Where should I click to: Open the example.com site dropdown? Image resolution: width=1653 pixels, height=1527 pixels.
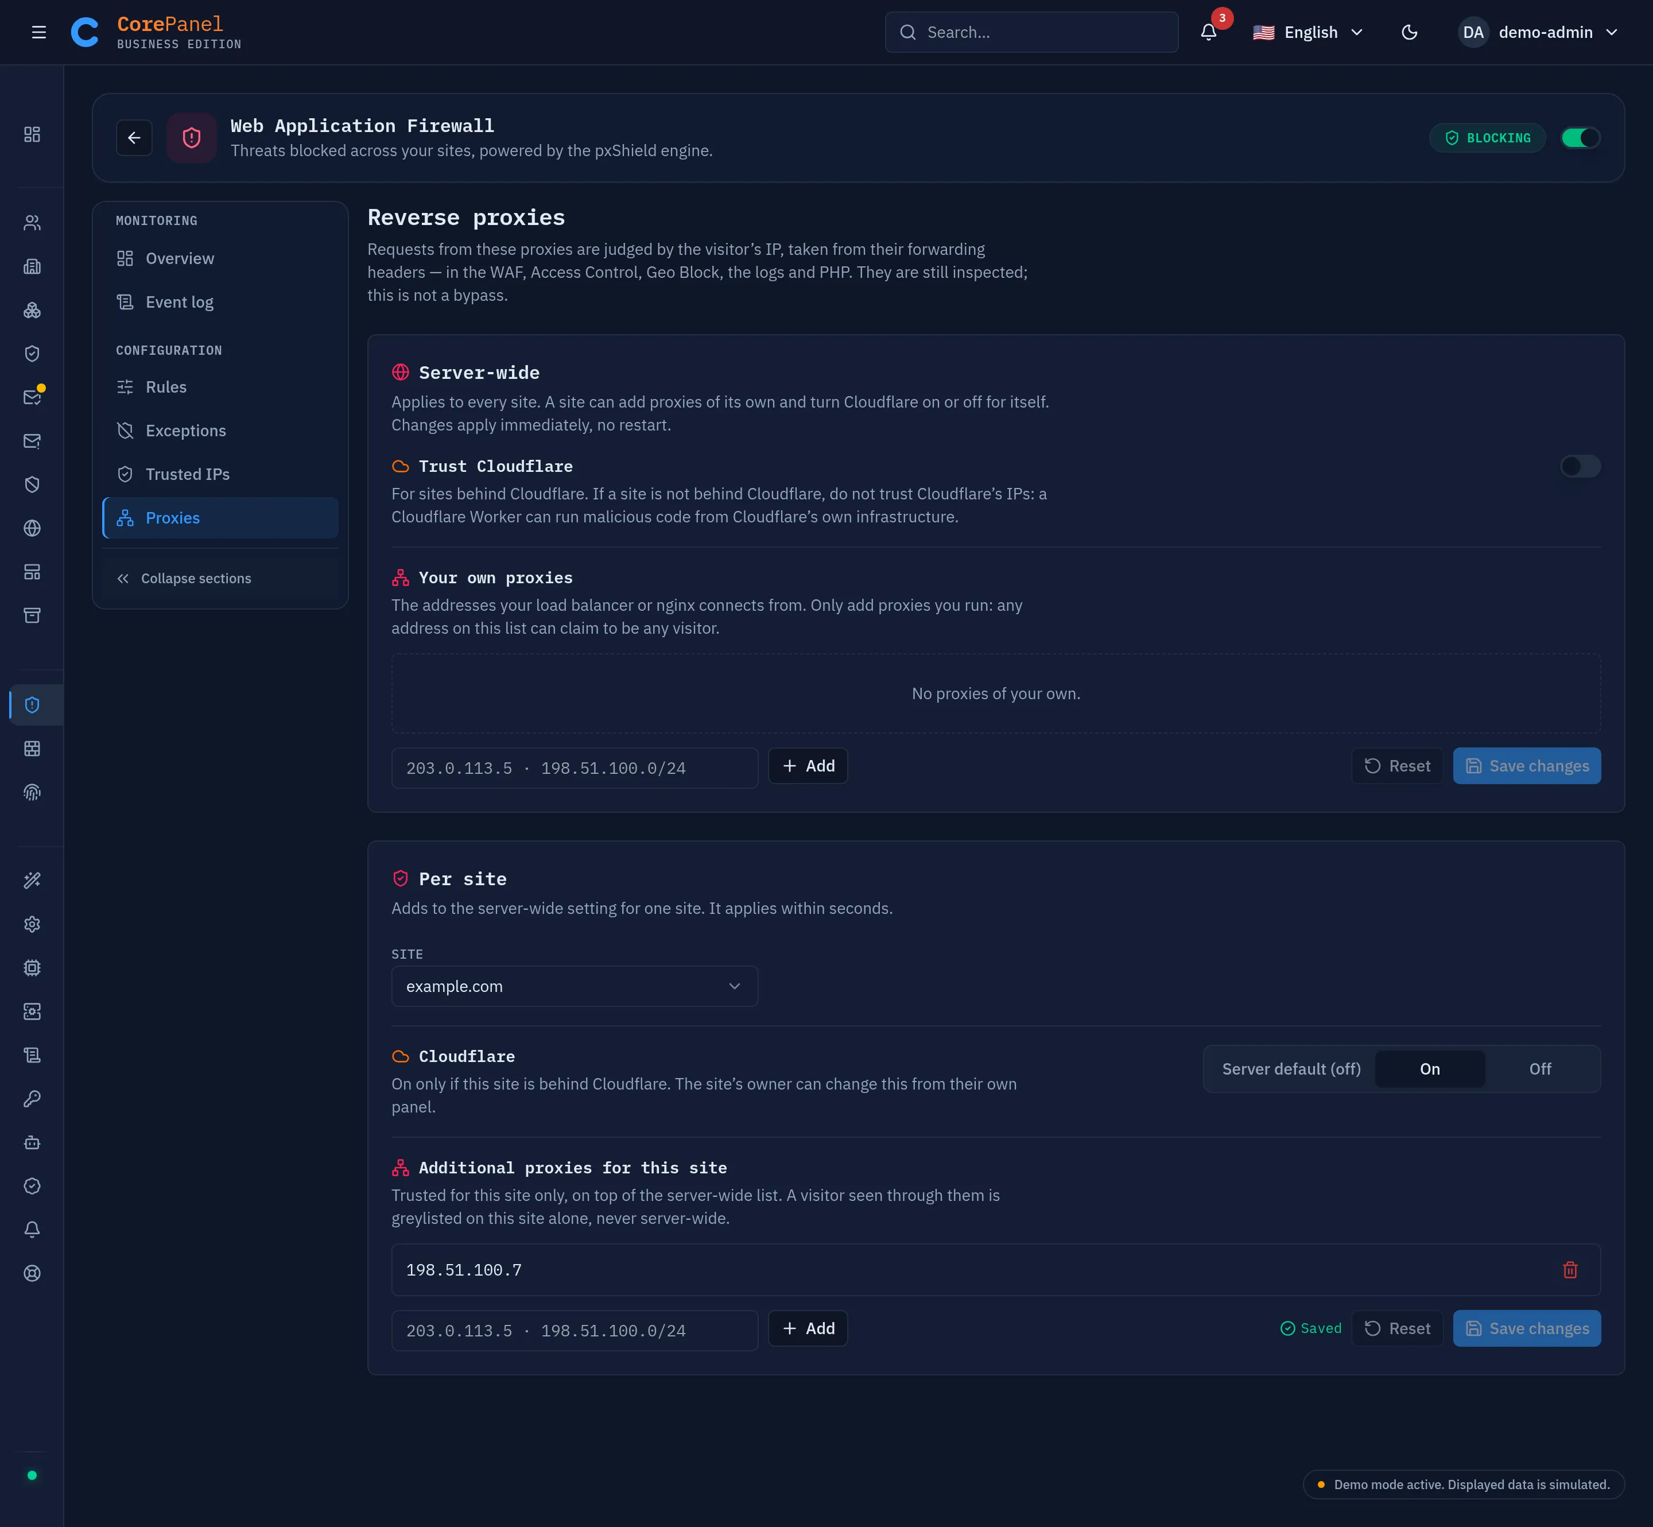pos(574,987)
